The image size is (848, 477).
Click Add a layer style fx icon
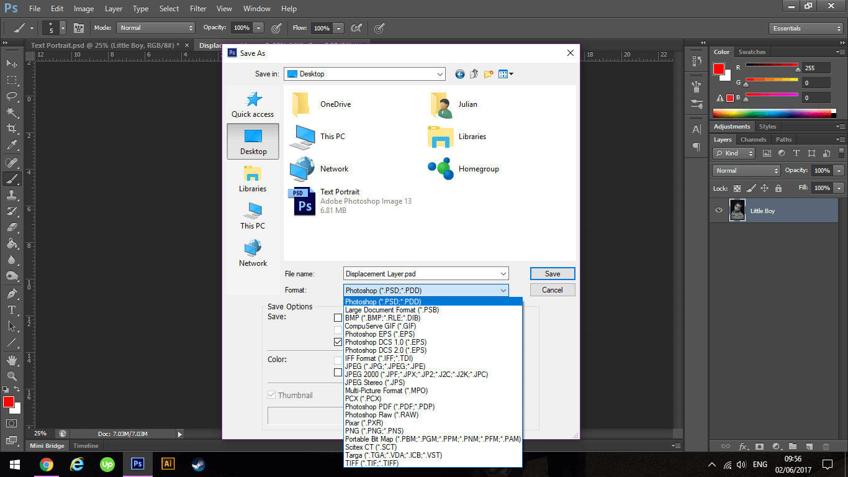[x=743, y=446]
